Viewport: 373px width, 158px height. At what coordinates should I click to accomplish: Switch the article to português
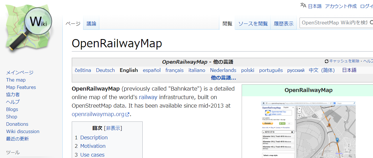click(x=271, y=70)
